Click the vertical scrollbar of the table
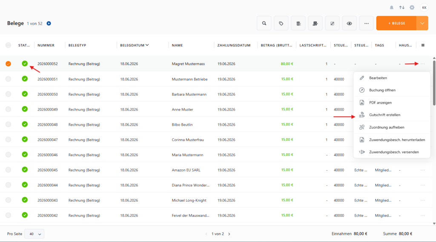 [x=434, y=83]
